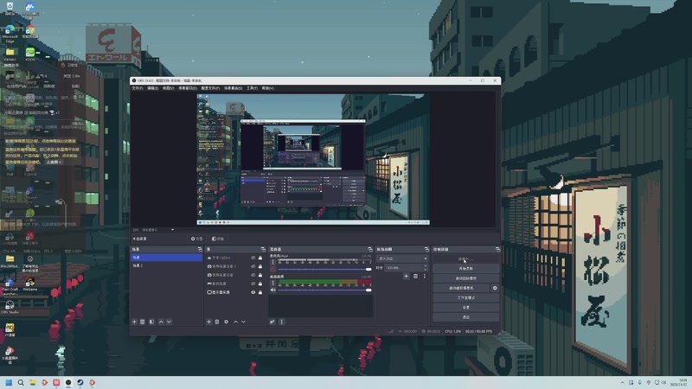This screenshot has height=389, width=692.
Task: Add a scene transition with plus icon
Action: click(x=406, y=276)
